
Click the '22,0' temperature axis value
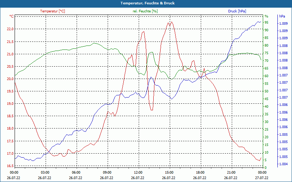click(x=10, y=29)
